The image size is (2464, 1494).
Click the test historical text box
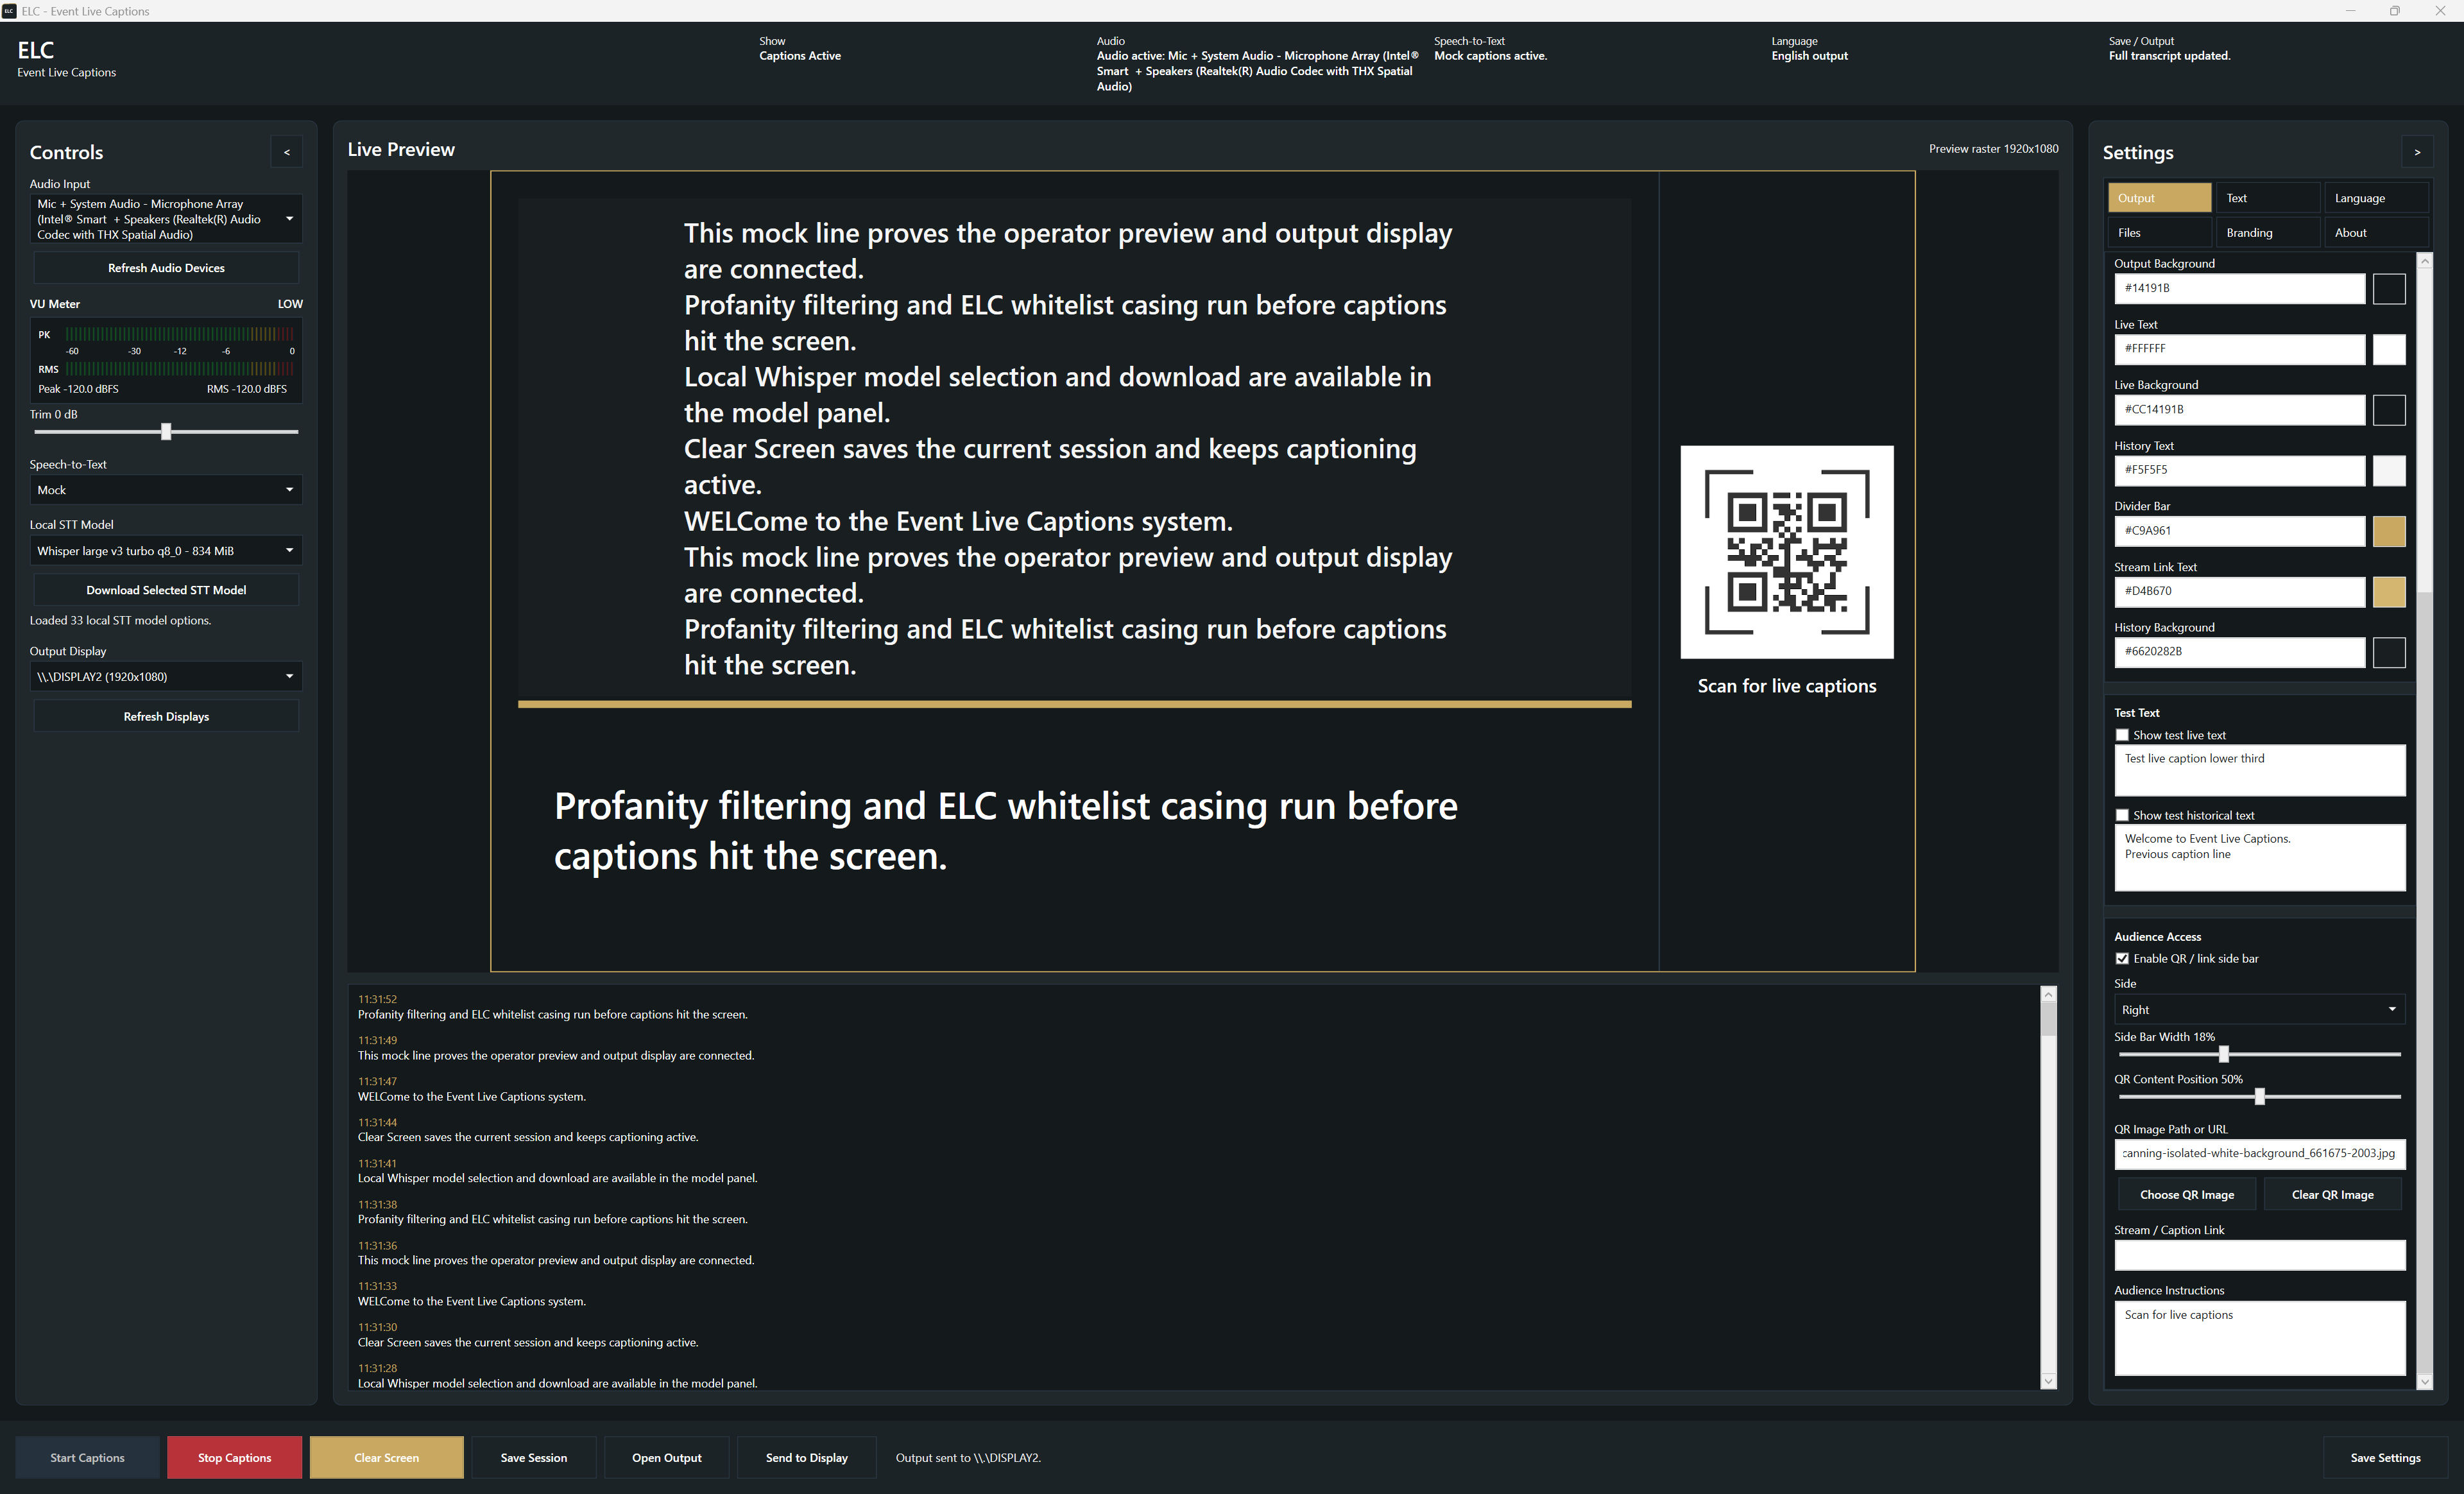[x=2259, y=857]
